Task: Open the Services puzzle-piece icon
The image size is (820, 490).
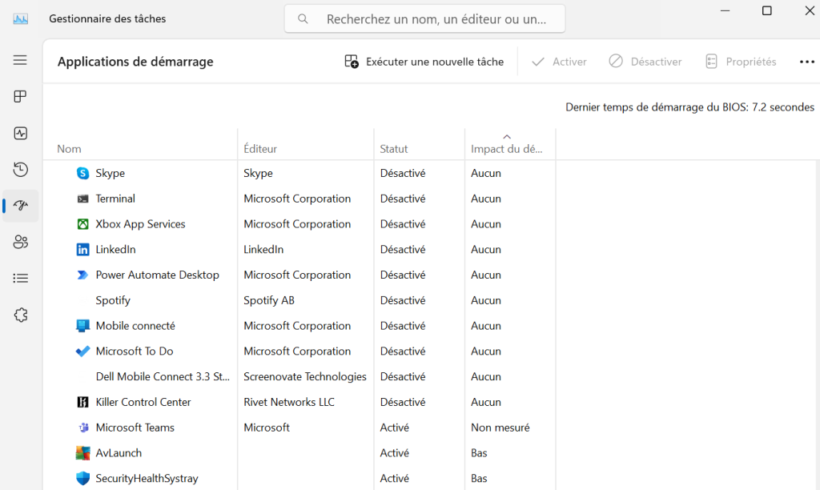Action: pos(20,315)
